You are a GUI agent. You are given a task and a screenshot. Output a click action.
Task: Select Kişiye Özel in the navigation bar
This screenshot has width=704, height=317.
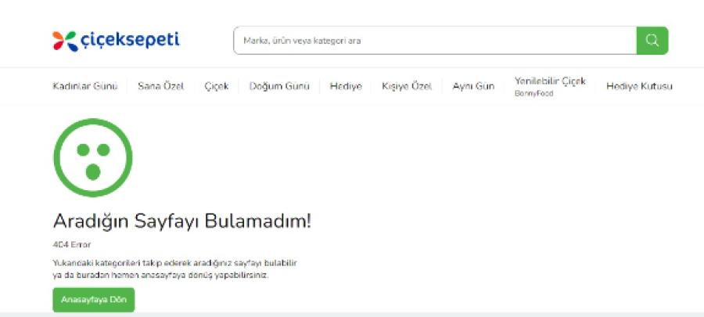point(407,86)
